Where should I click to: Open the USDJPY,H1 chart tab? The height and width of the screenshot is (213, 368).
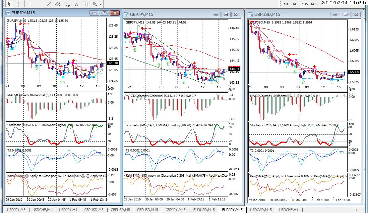tap(68, 210)
